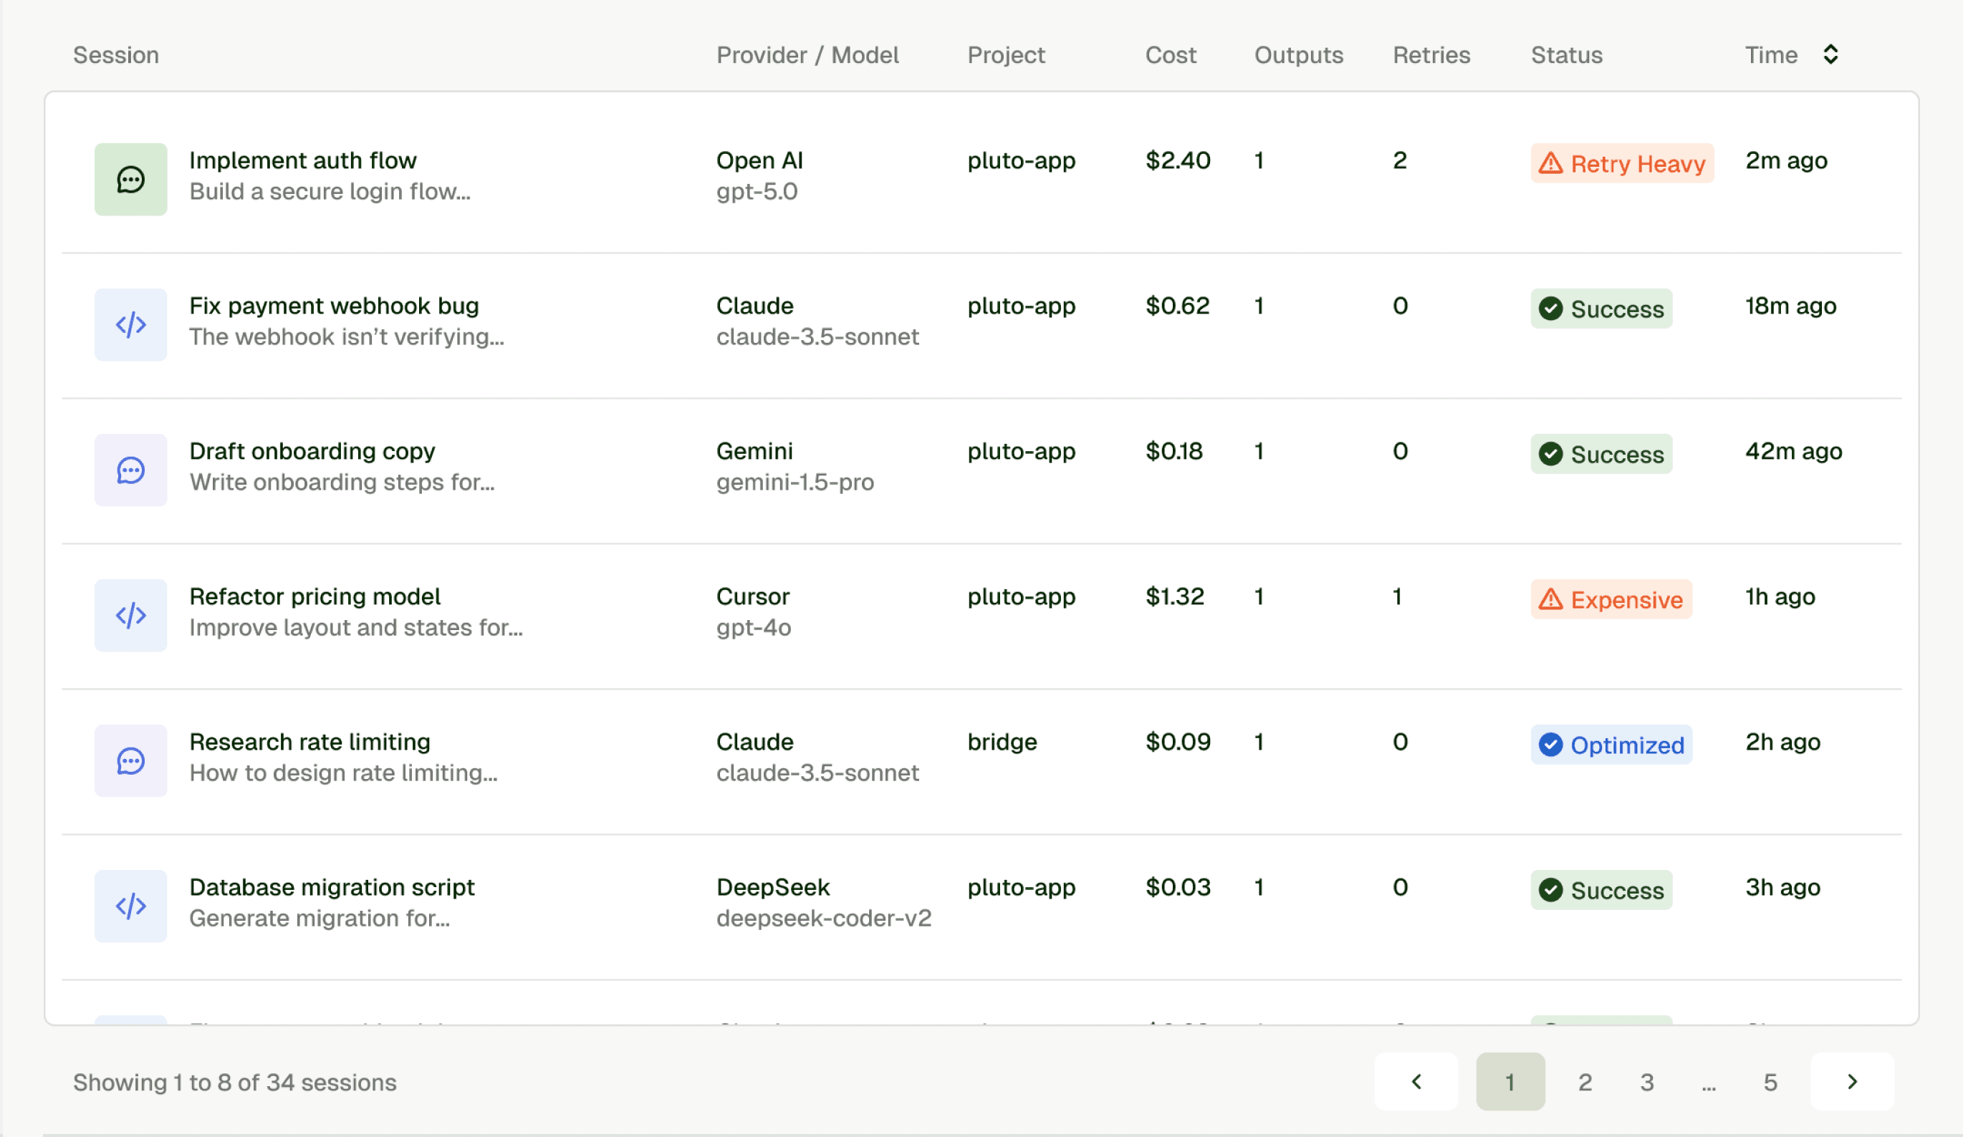Jump to page 3
1963x1137 pixels.
1647,1083
